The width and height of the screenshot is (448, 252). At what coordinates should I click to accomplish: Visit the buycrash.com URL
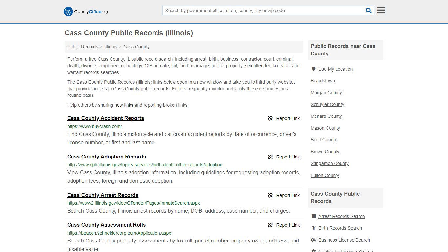[94, 126]
